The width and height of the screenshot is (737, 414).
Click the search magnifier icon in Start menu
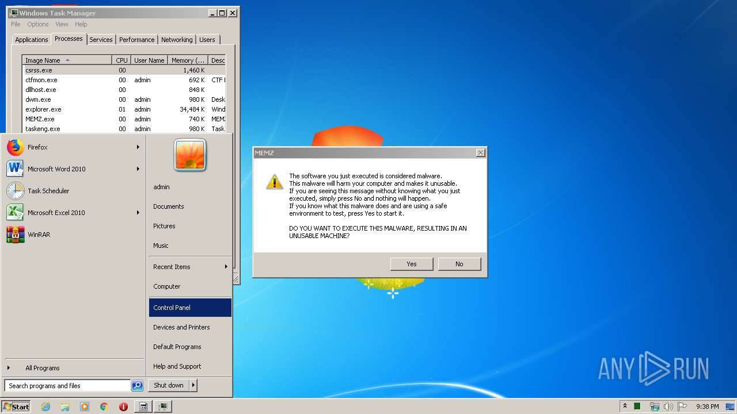point(137,386)
